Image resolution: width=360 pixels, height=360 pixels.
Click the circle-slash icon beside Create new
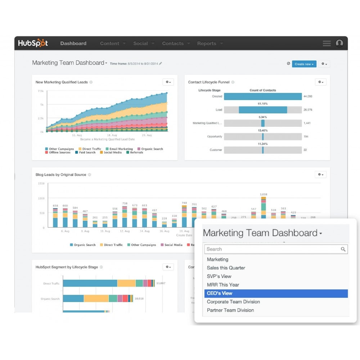pyautogui.click(x=288, y=64)
